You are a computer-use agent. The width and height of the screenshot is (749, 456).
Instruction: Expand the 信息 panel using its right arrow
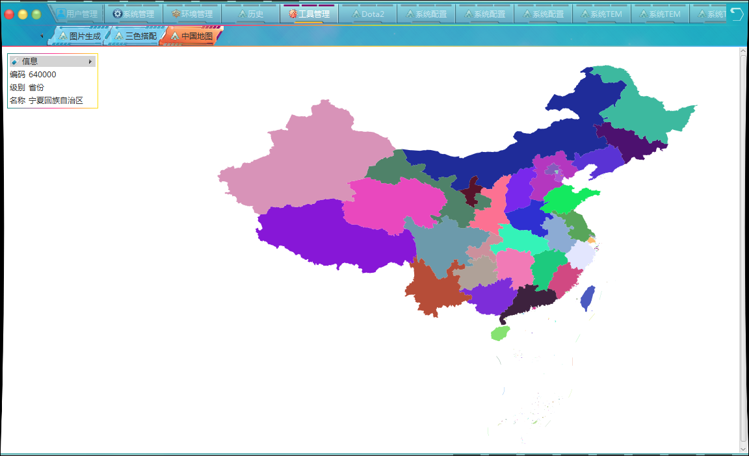(x=90, y=61)
